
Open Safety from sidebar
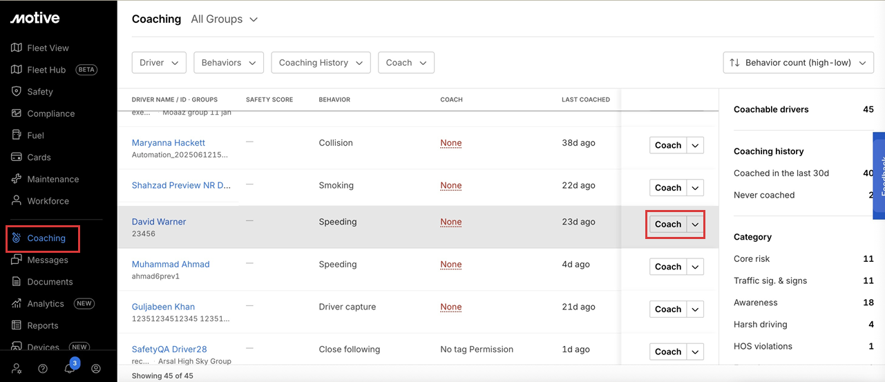tap(40, 92)
